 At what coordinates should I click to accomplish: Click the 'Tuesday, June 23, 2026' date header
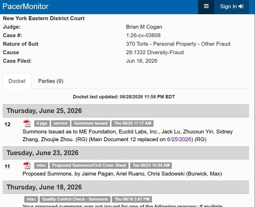coord(126,153)
